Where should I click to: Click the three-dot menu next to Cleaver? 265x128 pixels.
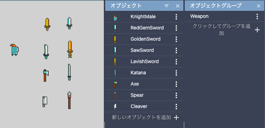click(176, 107)
